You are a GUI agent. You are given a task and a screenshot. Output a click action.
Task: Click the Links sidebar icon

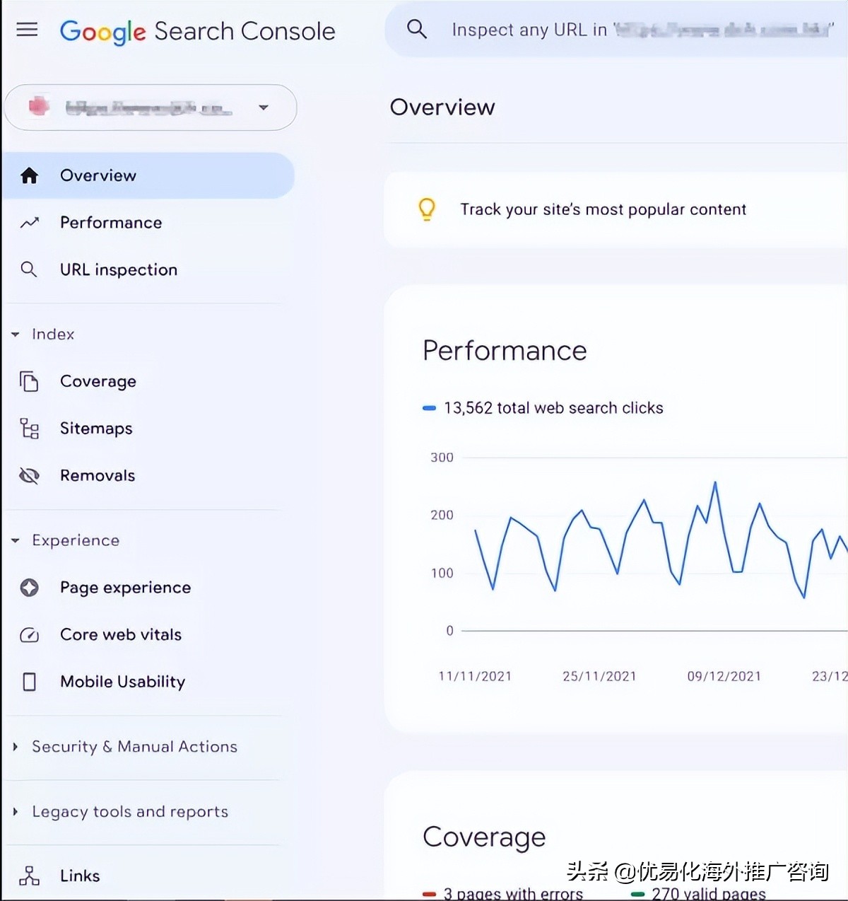pos(29,876)
